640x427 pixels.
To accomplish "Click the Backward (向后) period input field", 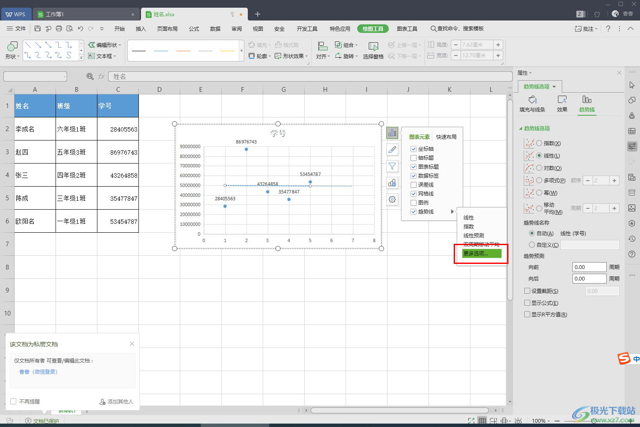I will [x=589, y=278].
